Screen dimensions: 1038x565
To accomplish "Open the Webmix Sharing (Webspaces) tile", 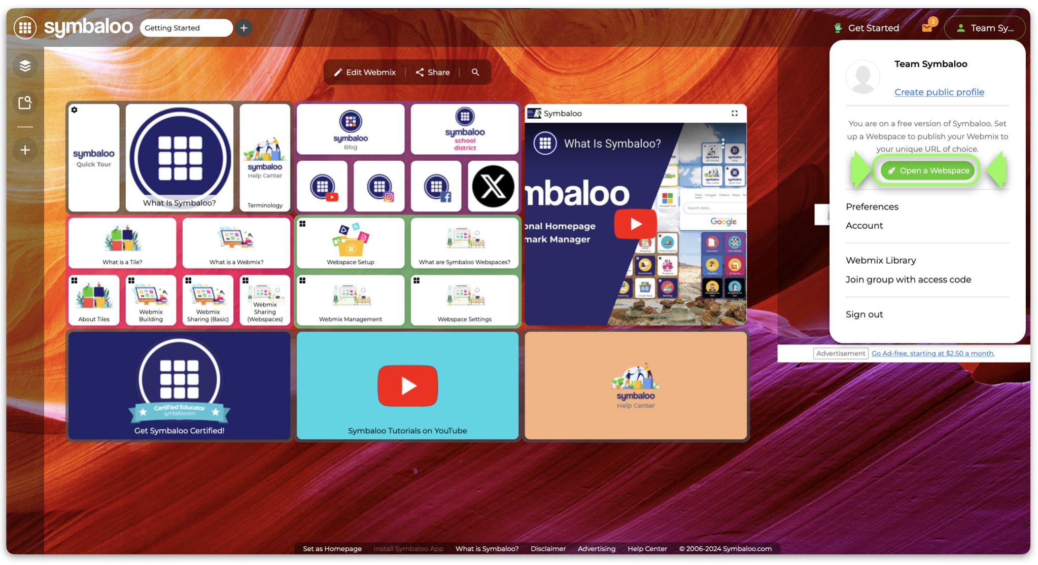I will tap(265, 300).
